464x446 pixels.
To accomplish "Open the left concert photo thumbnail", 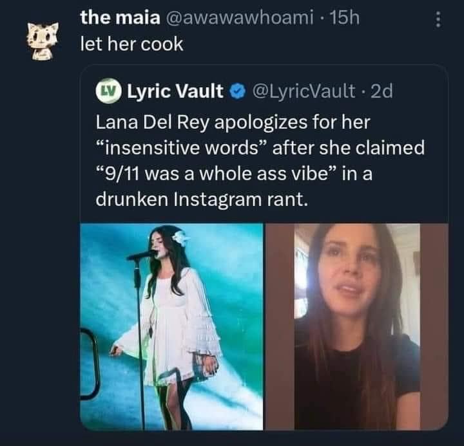I will tap(172, 326).
